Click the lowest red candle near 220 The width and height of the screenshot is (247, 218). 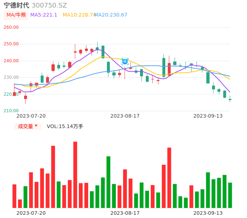pos(25,97)
